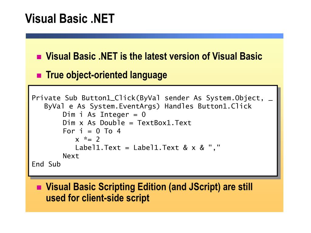
Task: Click the 'Visual Basic .NET' slide title
Action: (70, 19)
